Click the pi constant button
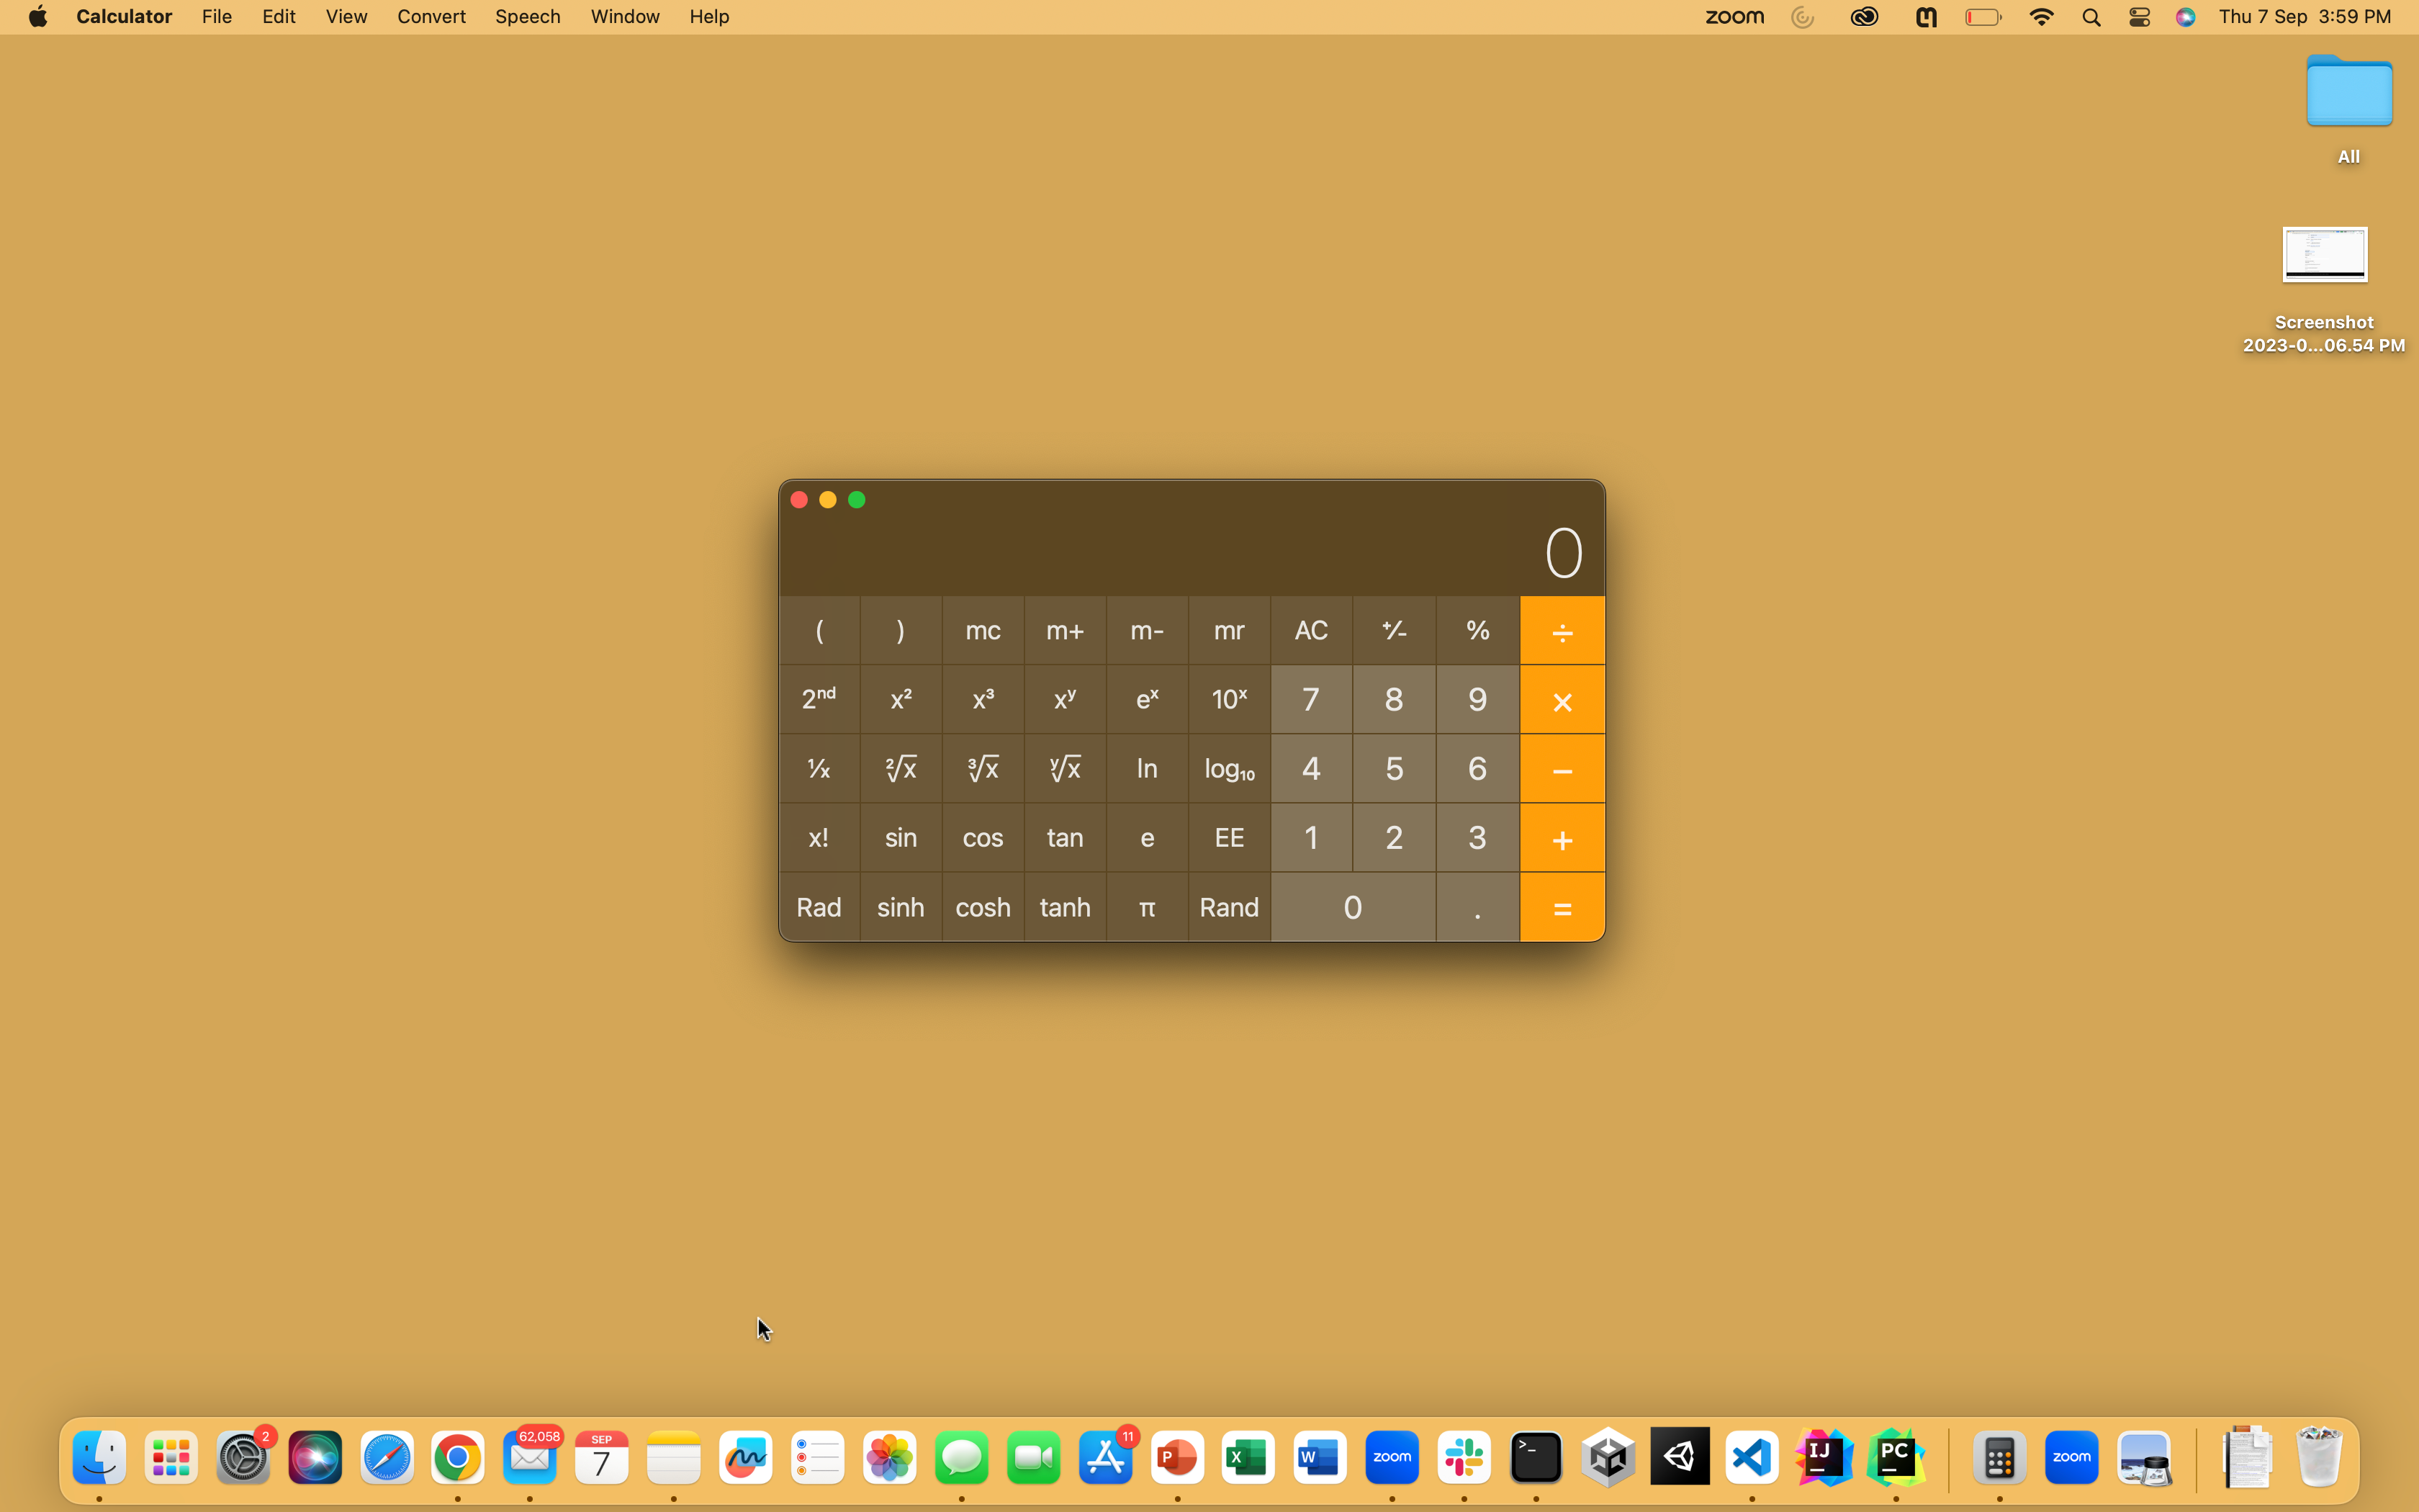 pyautogui.click(x=1147, y=907)
